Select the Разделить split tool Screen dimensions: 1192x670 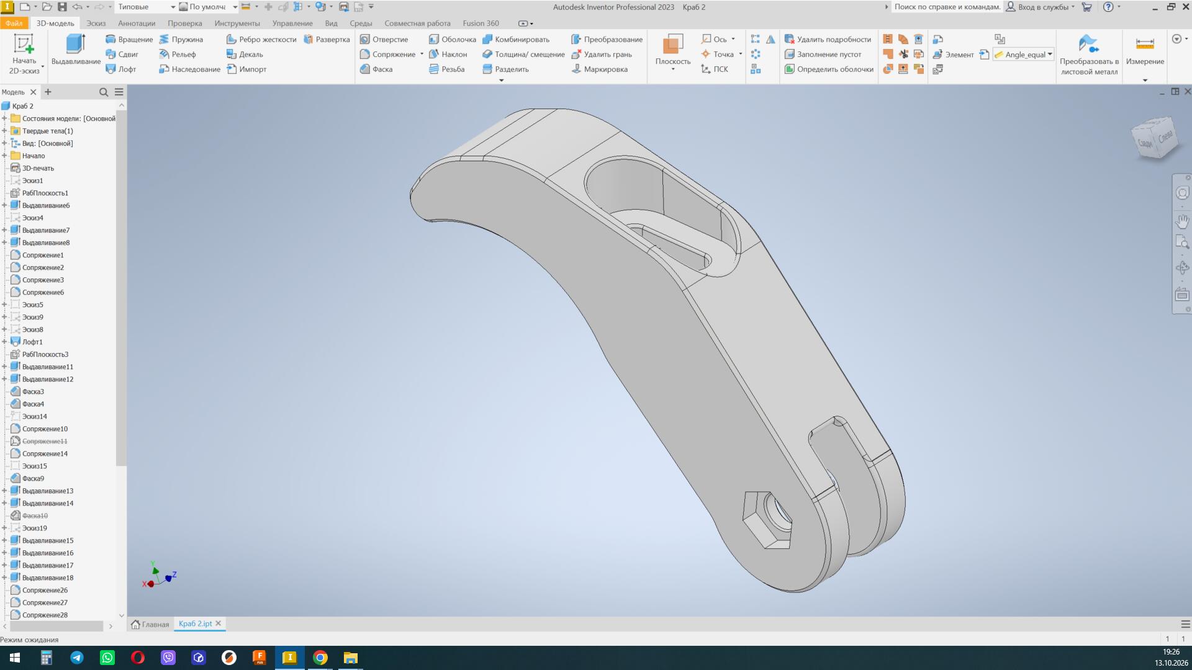click(x=505, y=69)
